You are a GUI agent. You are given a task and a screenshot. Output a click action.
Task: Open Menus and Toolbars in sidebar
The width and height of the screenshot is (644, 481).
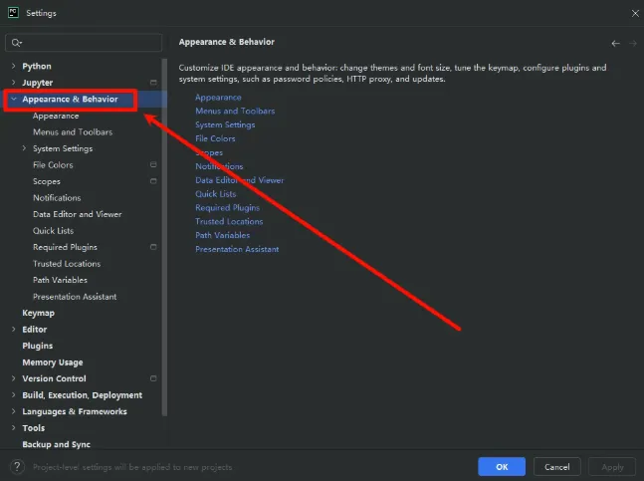pyautogui.click(x=72, y=132)
